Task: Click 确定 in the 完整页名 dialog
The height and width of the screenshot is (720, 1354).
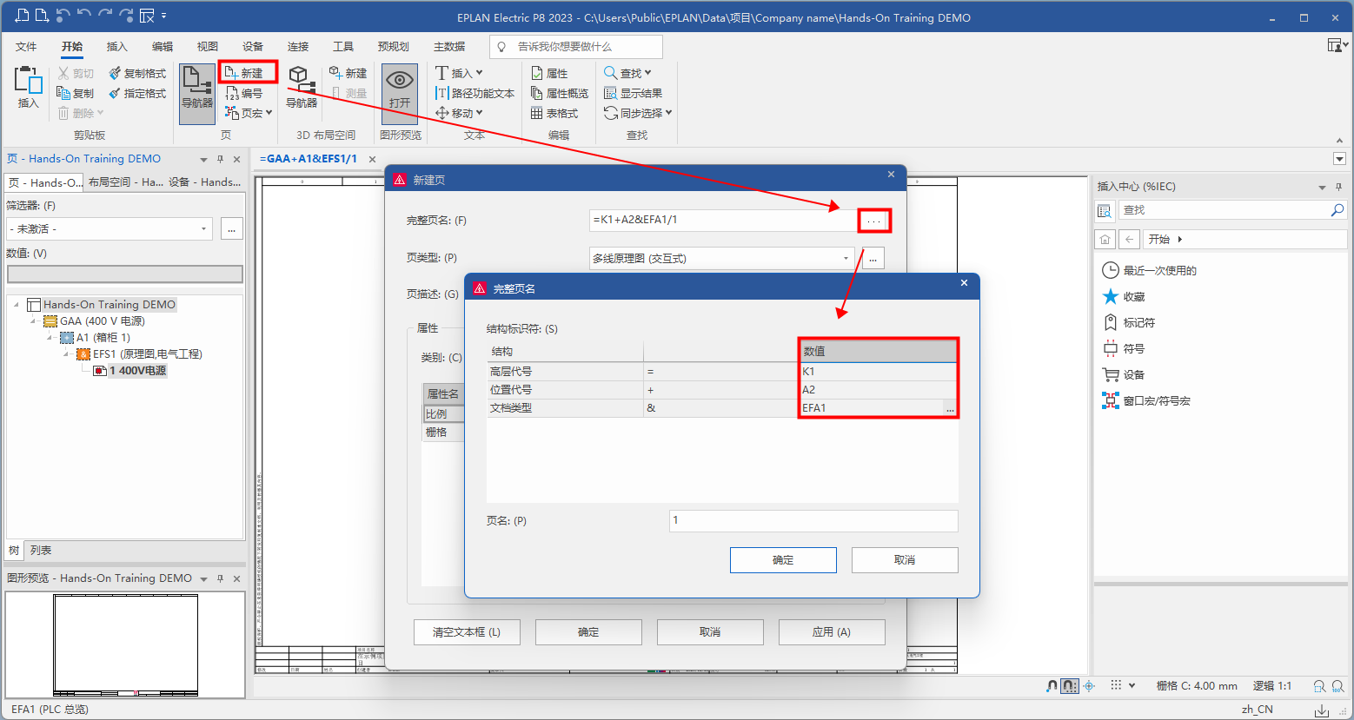Action: click(x=782, y=560)
